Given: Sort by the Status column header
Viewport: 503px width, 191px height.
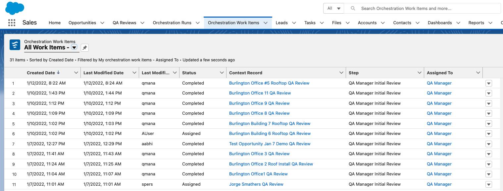Looking at the screenshot, I should click(189, 73).
